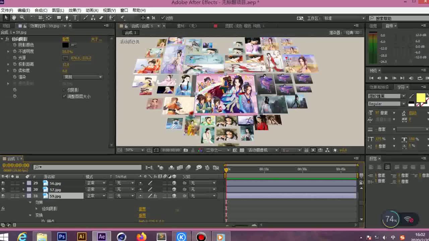Hide layer 56.jpg with eye icon
Image resolution: width=429 pixels, height=241 pixels.
[x=3, y=183]
